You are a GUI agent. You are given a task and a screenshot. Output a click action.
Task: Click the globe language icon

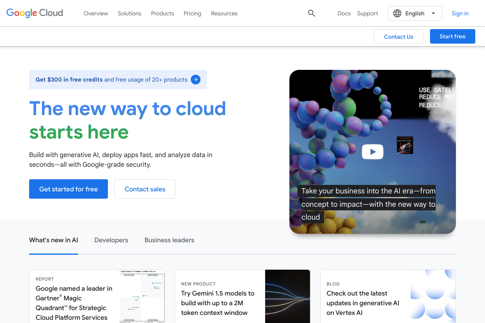397,13
